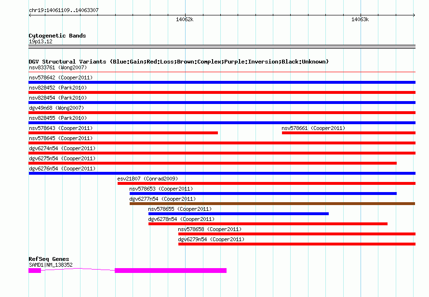
Task: Select the nsv578642 (Cooper2011) blue gain bar
Action: [222, 82]
